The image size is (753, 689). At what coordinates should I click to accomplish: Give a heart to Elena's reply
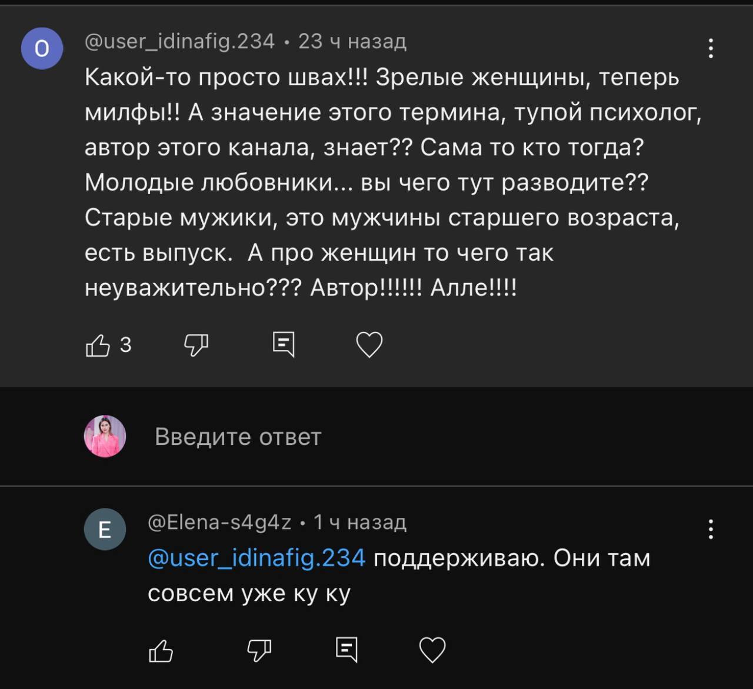(432, 650)
